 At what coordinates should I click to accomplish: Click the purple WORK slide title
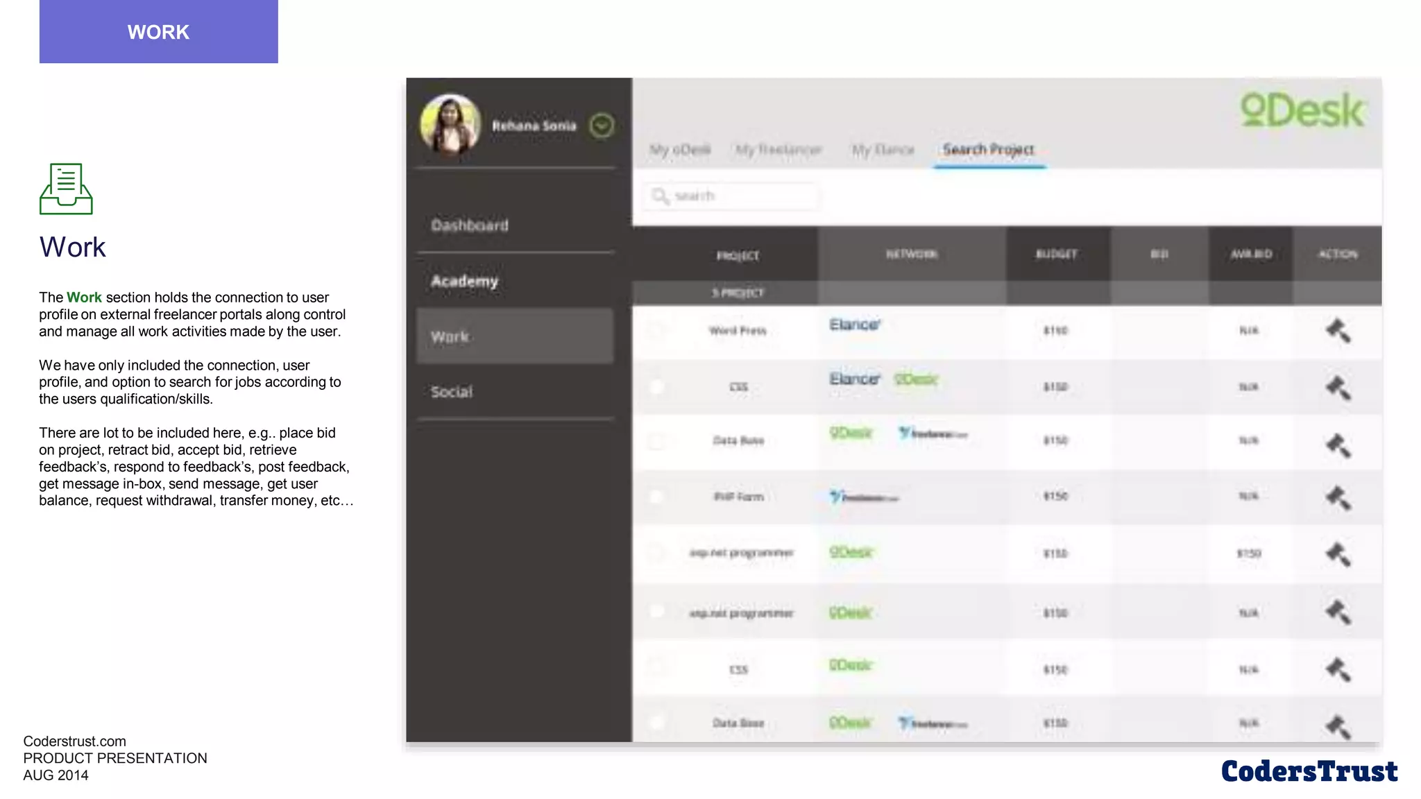pyautogui.click(x=158, y=32)
